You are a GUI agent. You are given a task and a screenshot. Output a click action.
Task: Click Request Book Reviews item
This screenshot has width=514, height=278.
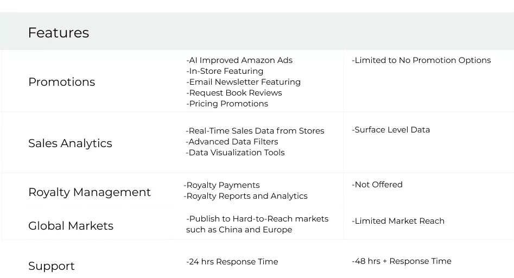[234, 93]
